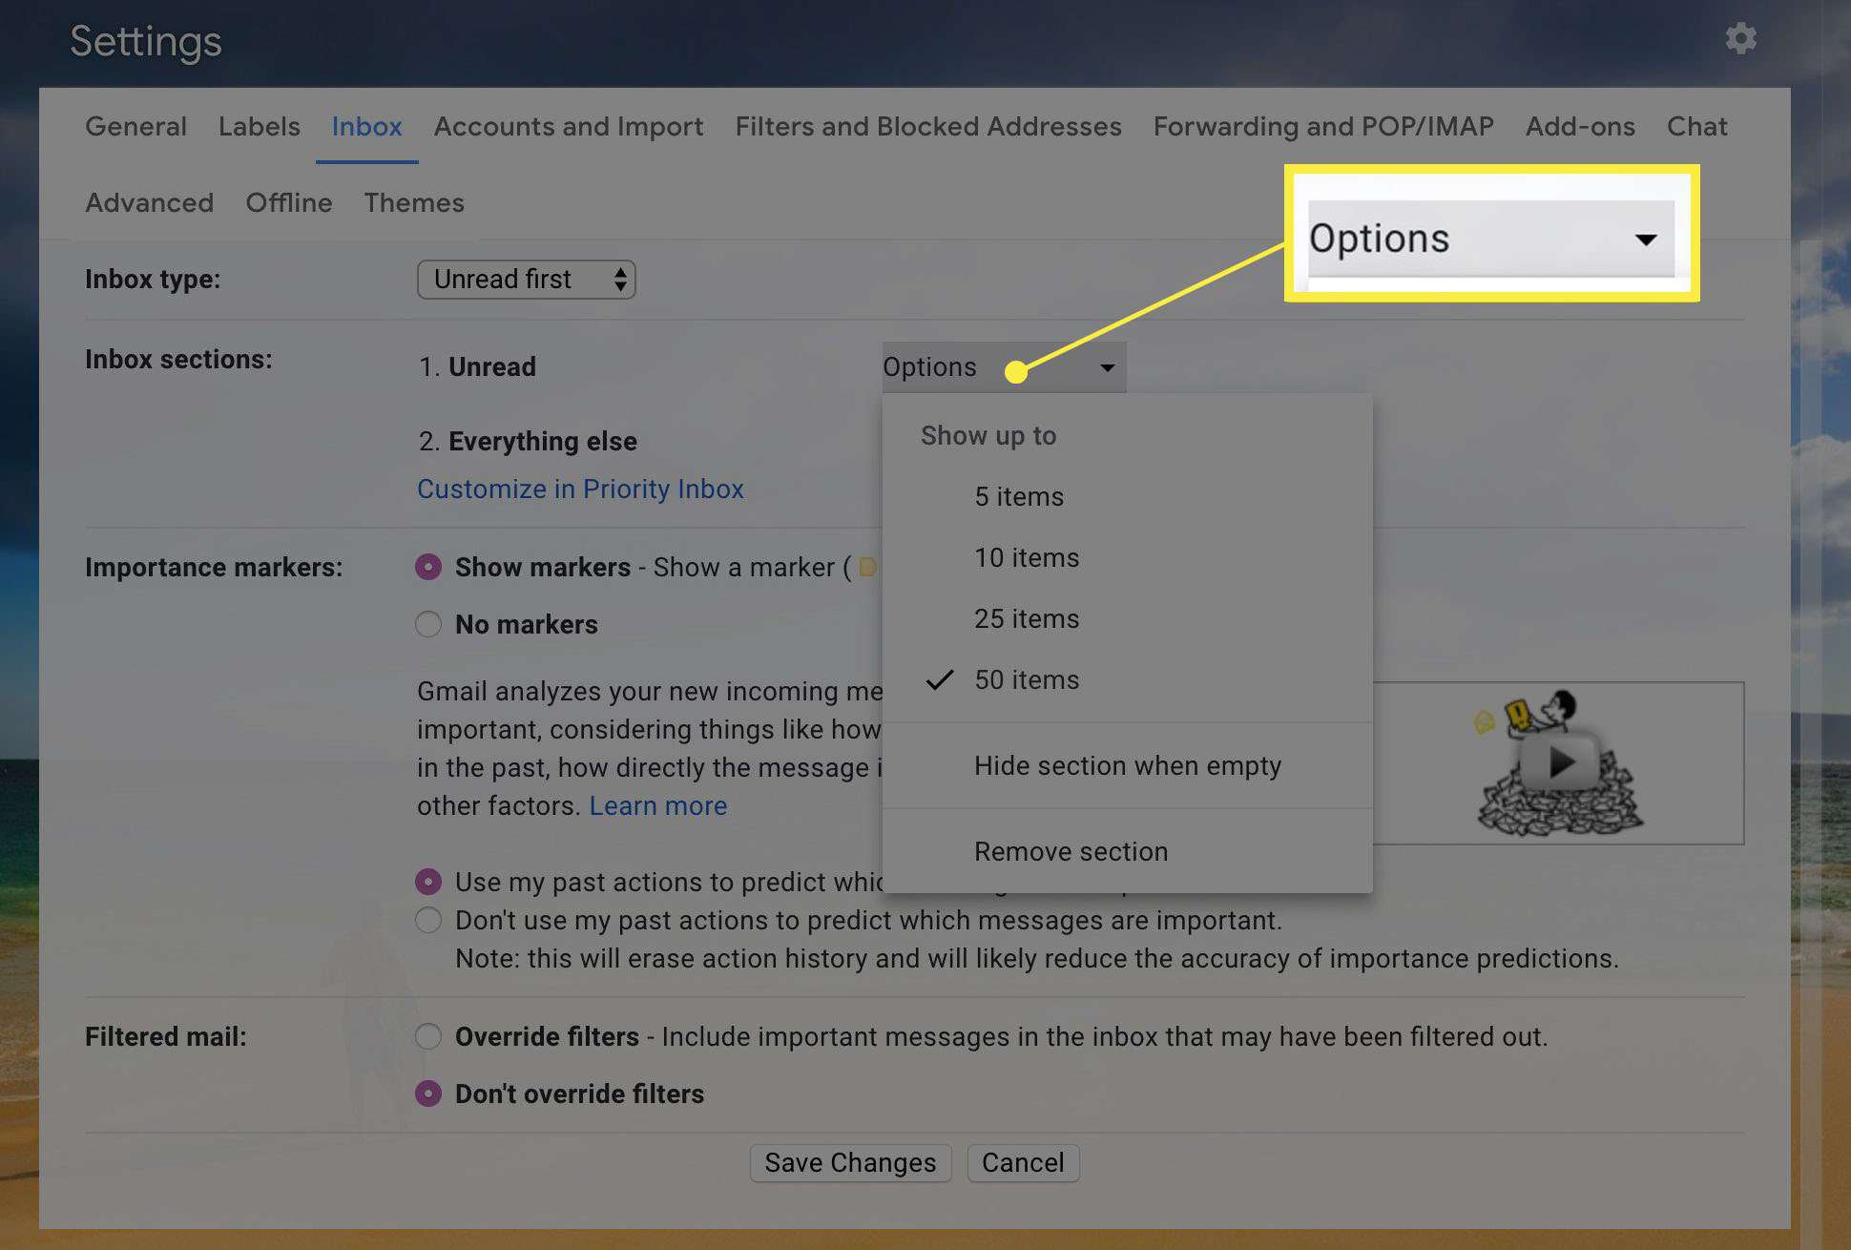Select 10 items from show up to list
This screenshot has width=1851, height=1250.
pyautogui.click(x=1027, y=556)
